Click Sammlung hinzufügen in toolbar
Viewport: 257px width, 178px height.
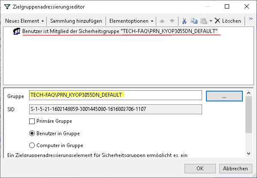[x=76, y=21]
